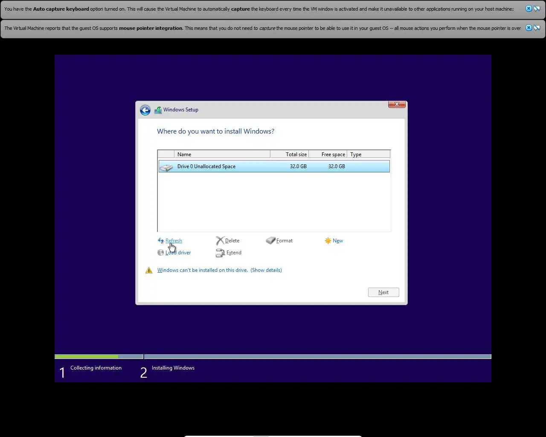Click the Extend option
Screen dimensions: 546x437
(x=234, y=253)
